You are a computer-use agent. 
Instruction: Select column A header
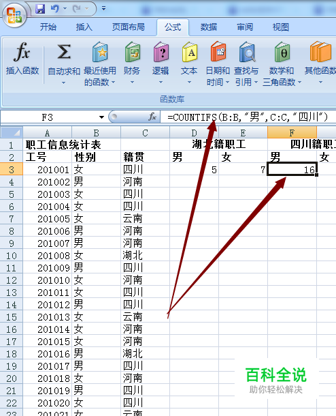pyautogui.click(x=47, y=133)
